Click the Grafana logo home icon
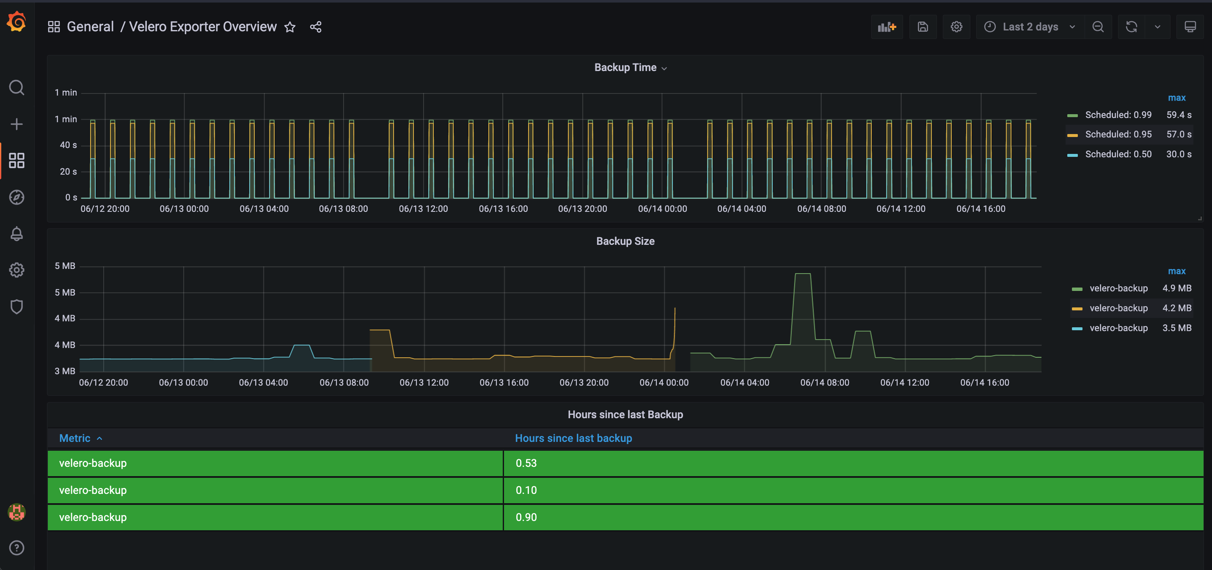 tap(17, 22)
